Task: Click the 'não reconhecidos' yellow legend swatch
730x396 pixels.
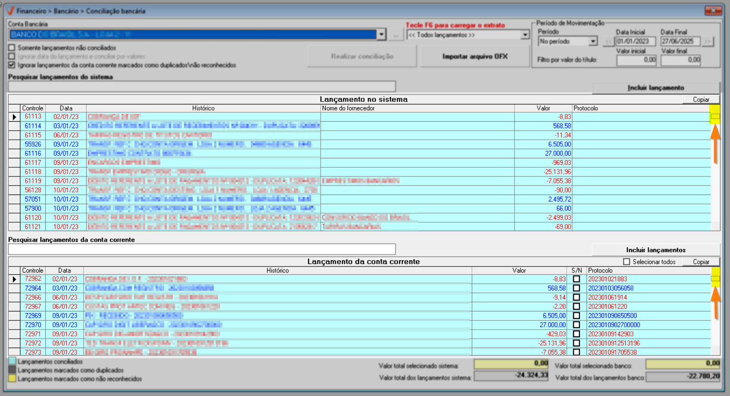Action: (x=12, y=378)
